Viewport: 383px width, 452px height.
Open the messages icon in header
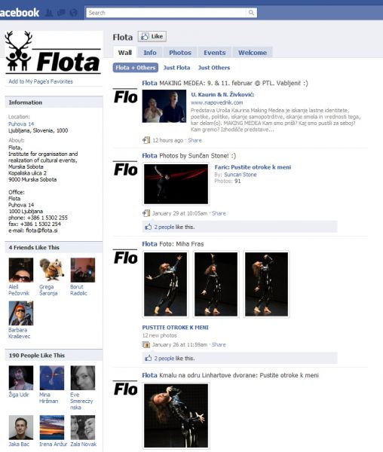click(x=61, y=13)
